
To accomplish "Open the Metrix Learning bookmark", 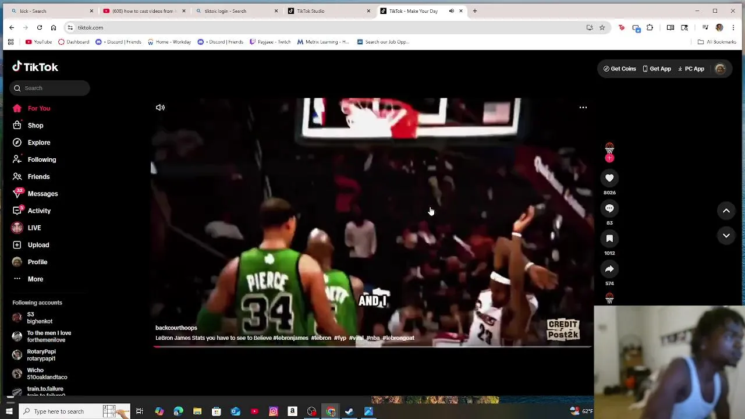I will point(323,42).
